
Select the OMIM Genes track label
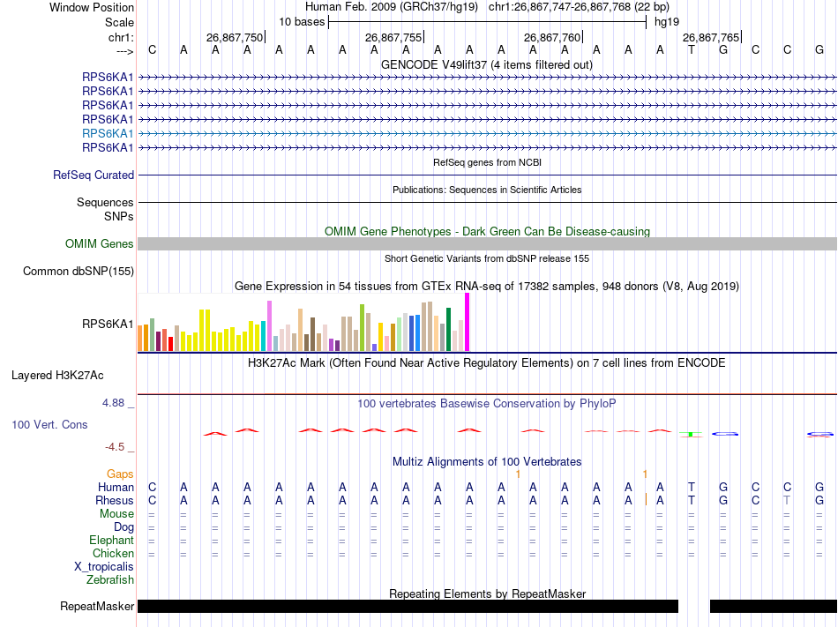100,243
